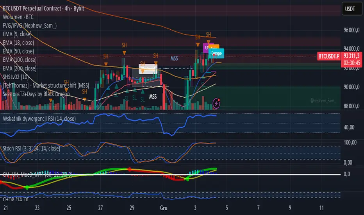Click date 27 on the time axis
Image resolution: width=364 pixels, height=215 pixels.
click(x=100, y=208)
